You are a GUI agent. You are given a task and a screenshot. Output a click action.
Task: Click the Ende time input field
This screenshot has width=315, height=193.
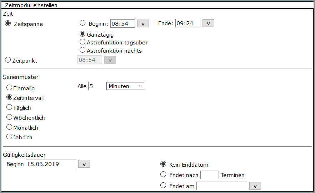tap(187, 23)
